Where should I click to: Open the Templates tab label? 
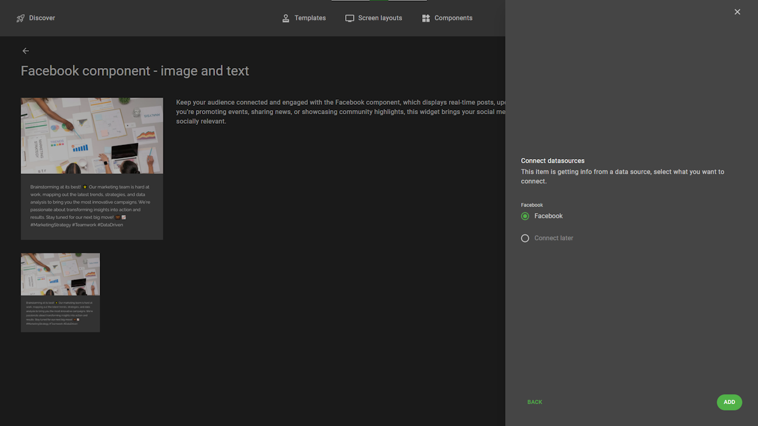click(x=310, y=18)
